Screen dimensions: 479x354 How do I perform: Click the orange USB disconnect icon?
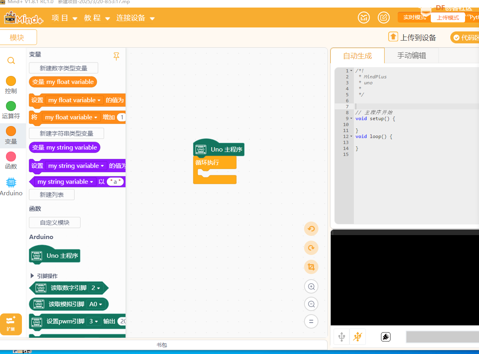pos(357,337)
